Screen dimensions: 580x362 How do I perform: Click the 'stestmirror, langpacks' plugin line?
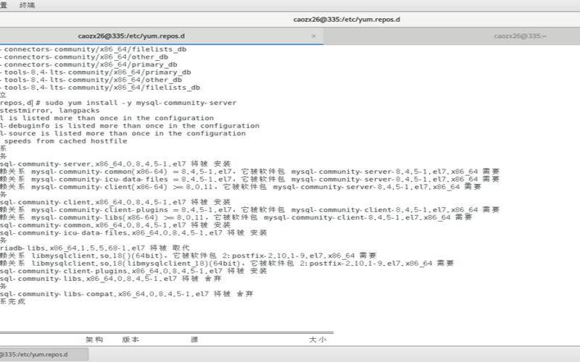click(x=51, y=111)
